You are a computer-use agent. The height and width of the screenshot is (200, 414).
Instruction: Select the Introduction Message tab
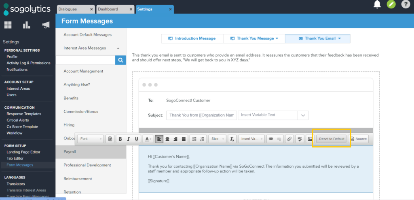(192, 38)
